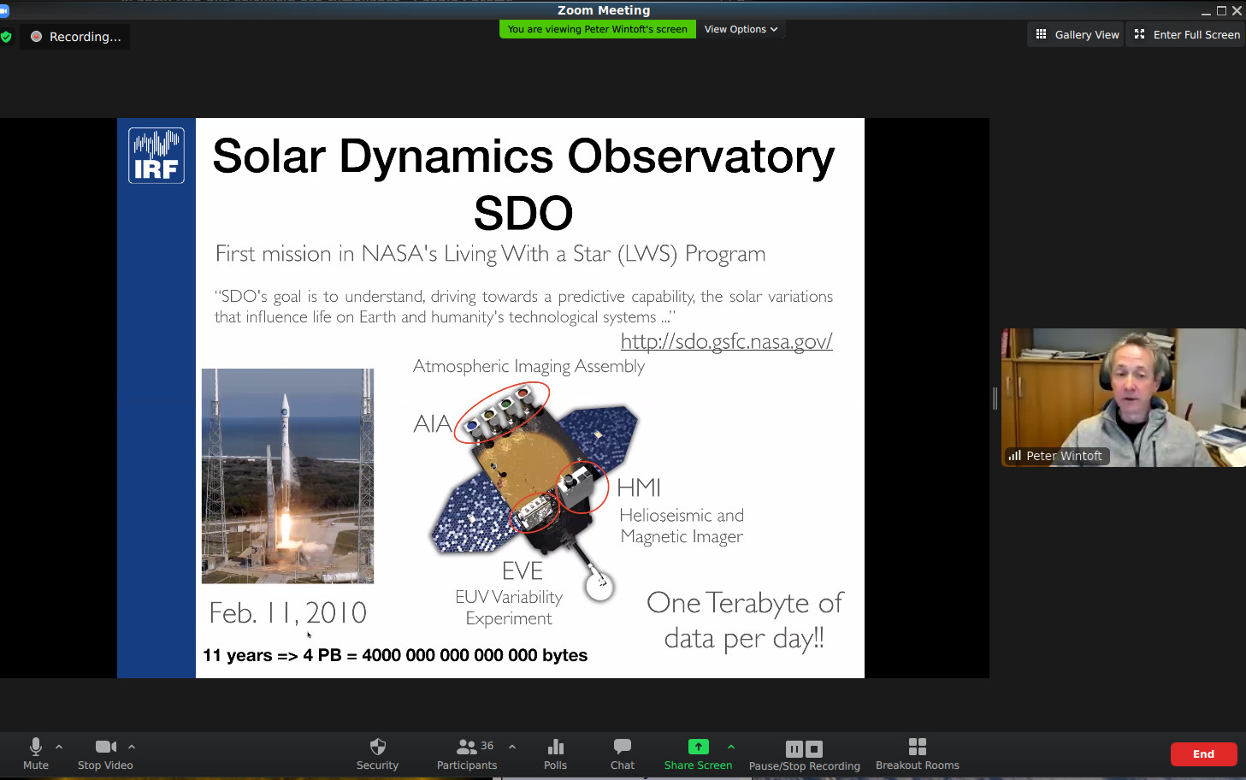Screen dimensions: 1246x780
Task: End the meeting
Action: [x=1203, y=754]
